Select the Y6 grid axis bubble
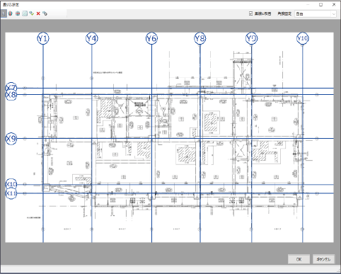Image resolution: width=341 pixels, height=274 pixels. [151, 38]
